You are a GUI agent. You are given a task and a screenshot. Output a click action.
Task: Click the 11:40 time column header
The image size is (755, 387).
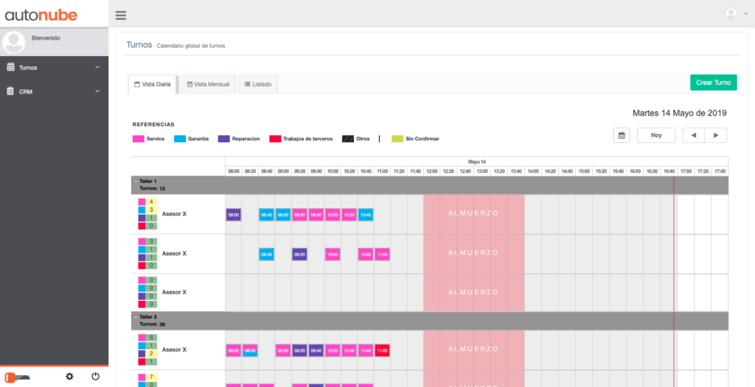pyautogui.click(x=415, y=171)
